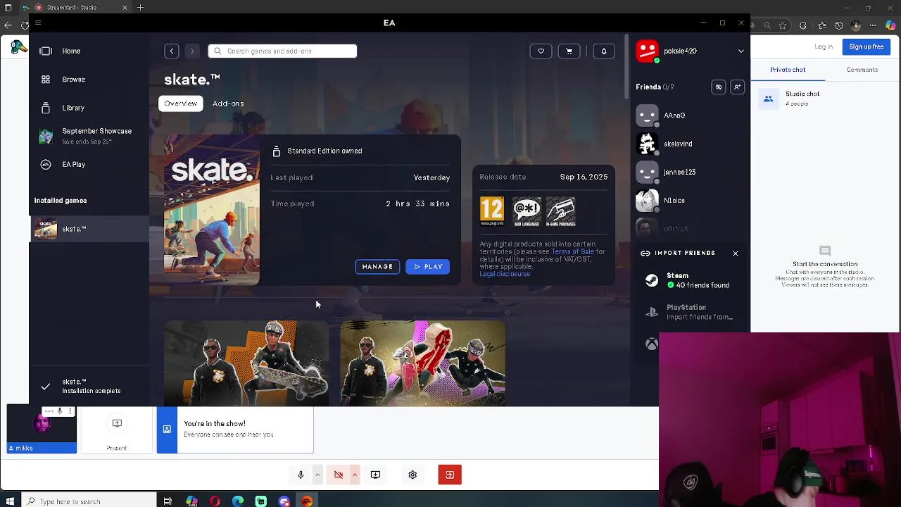Open Opera from the taskbar
Screen dimensions: 901x507
(x=215, y=501)
